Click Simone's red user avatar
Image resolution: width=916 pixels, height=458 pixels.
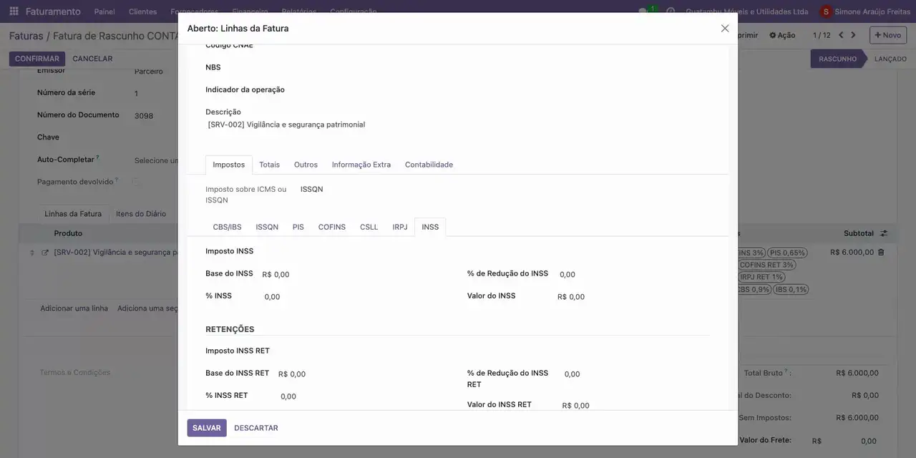pos(826,11)
